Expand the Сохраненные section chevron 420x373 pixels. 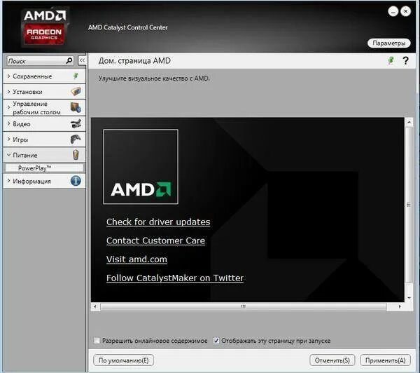[8, 76]
